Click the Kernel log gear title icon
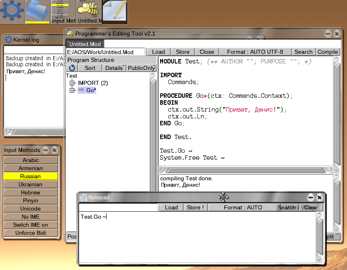This screenshot has width=347, height=270. pyautogui.click(x=8, y=40)
